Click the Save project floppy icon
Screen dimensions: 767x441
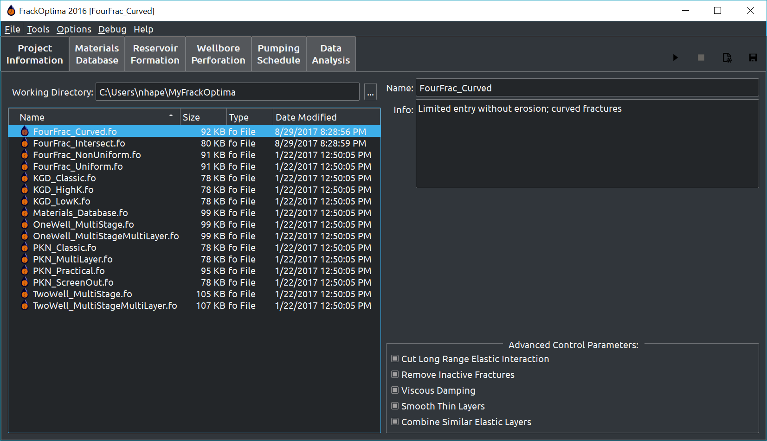[753, 58]
